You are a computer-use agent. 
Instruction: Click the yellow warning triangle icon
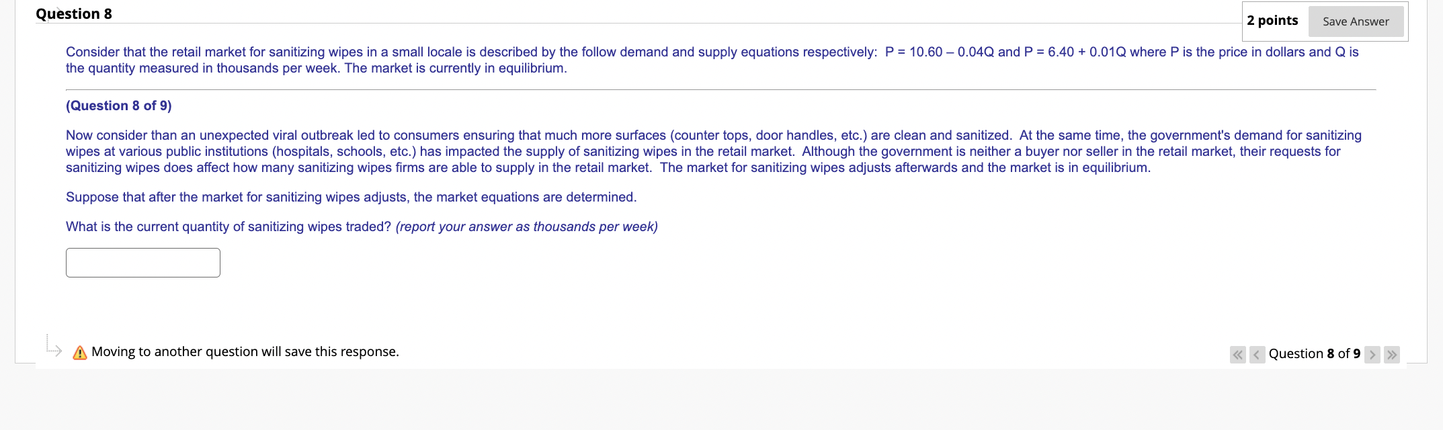[79, 351]
